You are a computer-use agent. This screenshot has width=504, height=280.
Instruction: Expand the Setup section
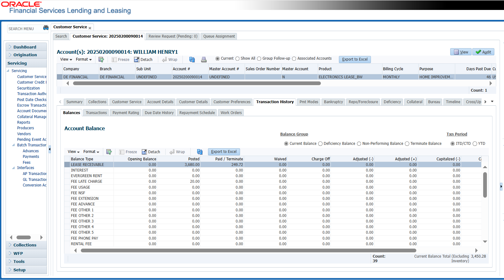pyautogui.click(x=26, y=270)
